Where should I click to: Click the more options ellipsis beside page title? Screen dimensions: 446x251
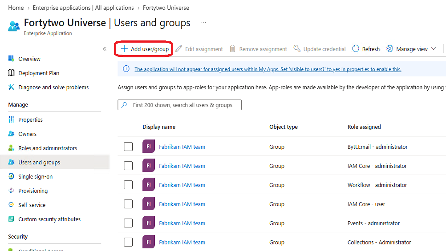(x=204, y=23)
